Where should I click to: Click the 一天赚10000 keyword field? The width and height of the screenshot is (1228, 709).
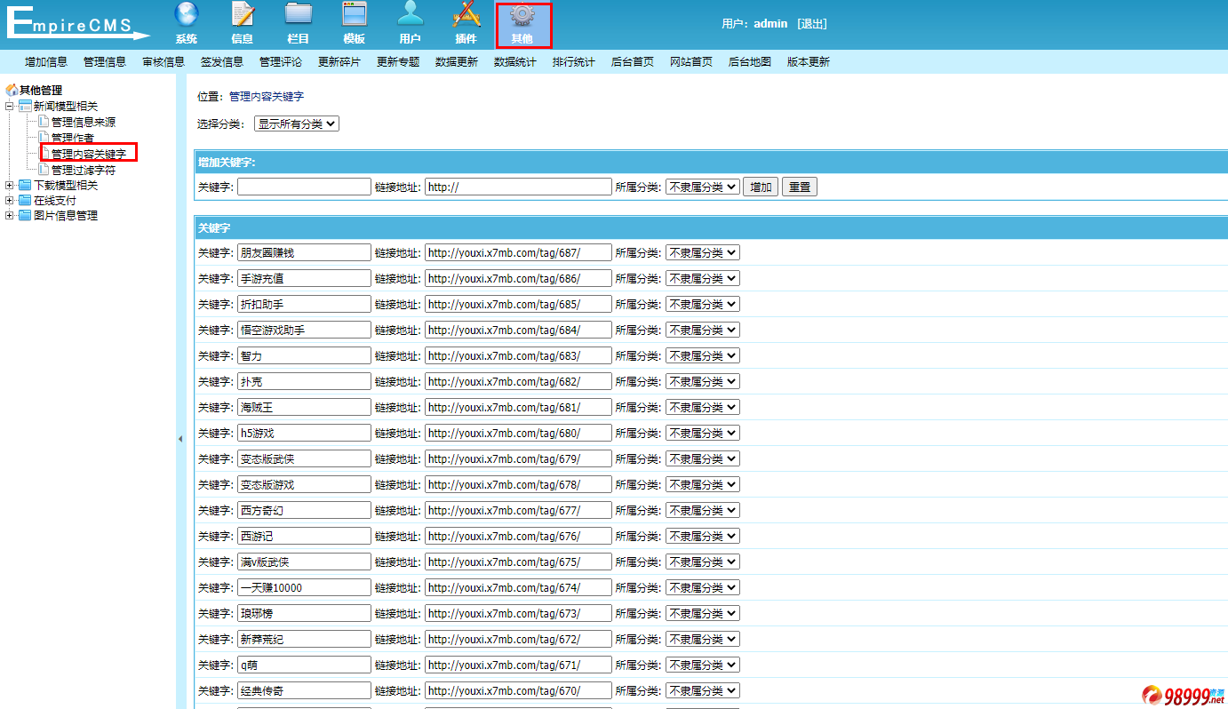click(x=304, y=587)
